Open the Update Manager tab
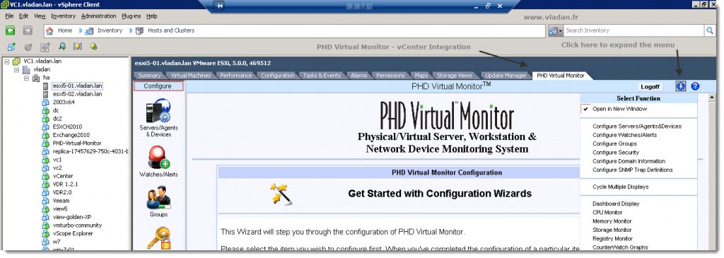The width and height of the screenshot is (724, 258). 506,76
